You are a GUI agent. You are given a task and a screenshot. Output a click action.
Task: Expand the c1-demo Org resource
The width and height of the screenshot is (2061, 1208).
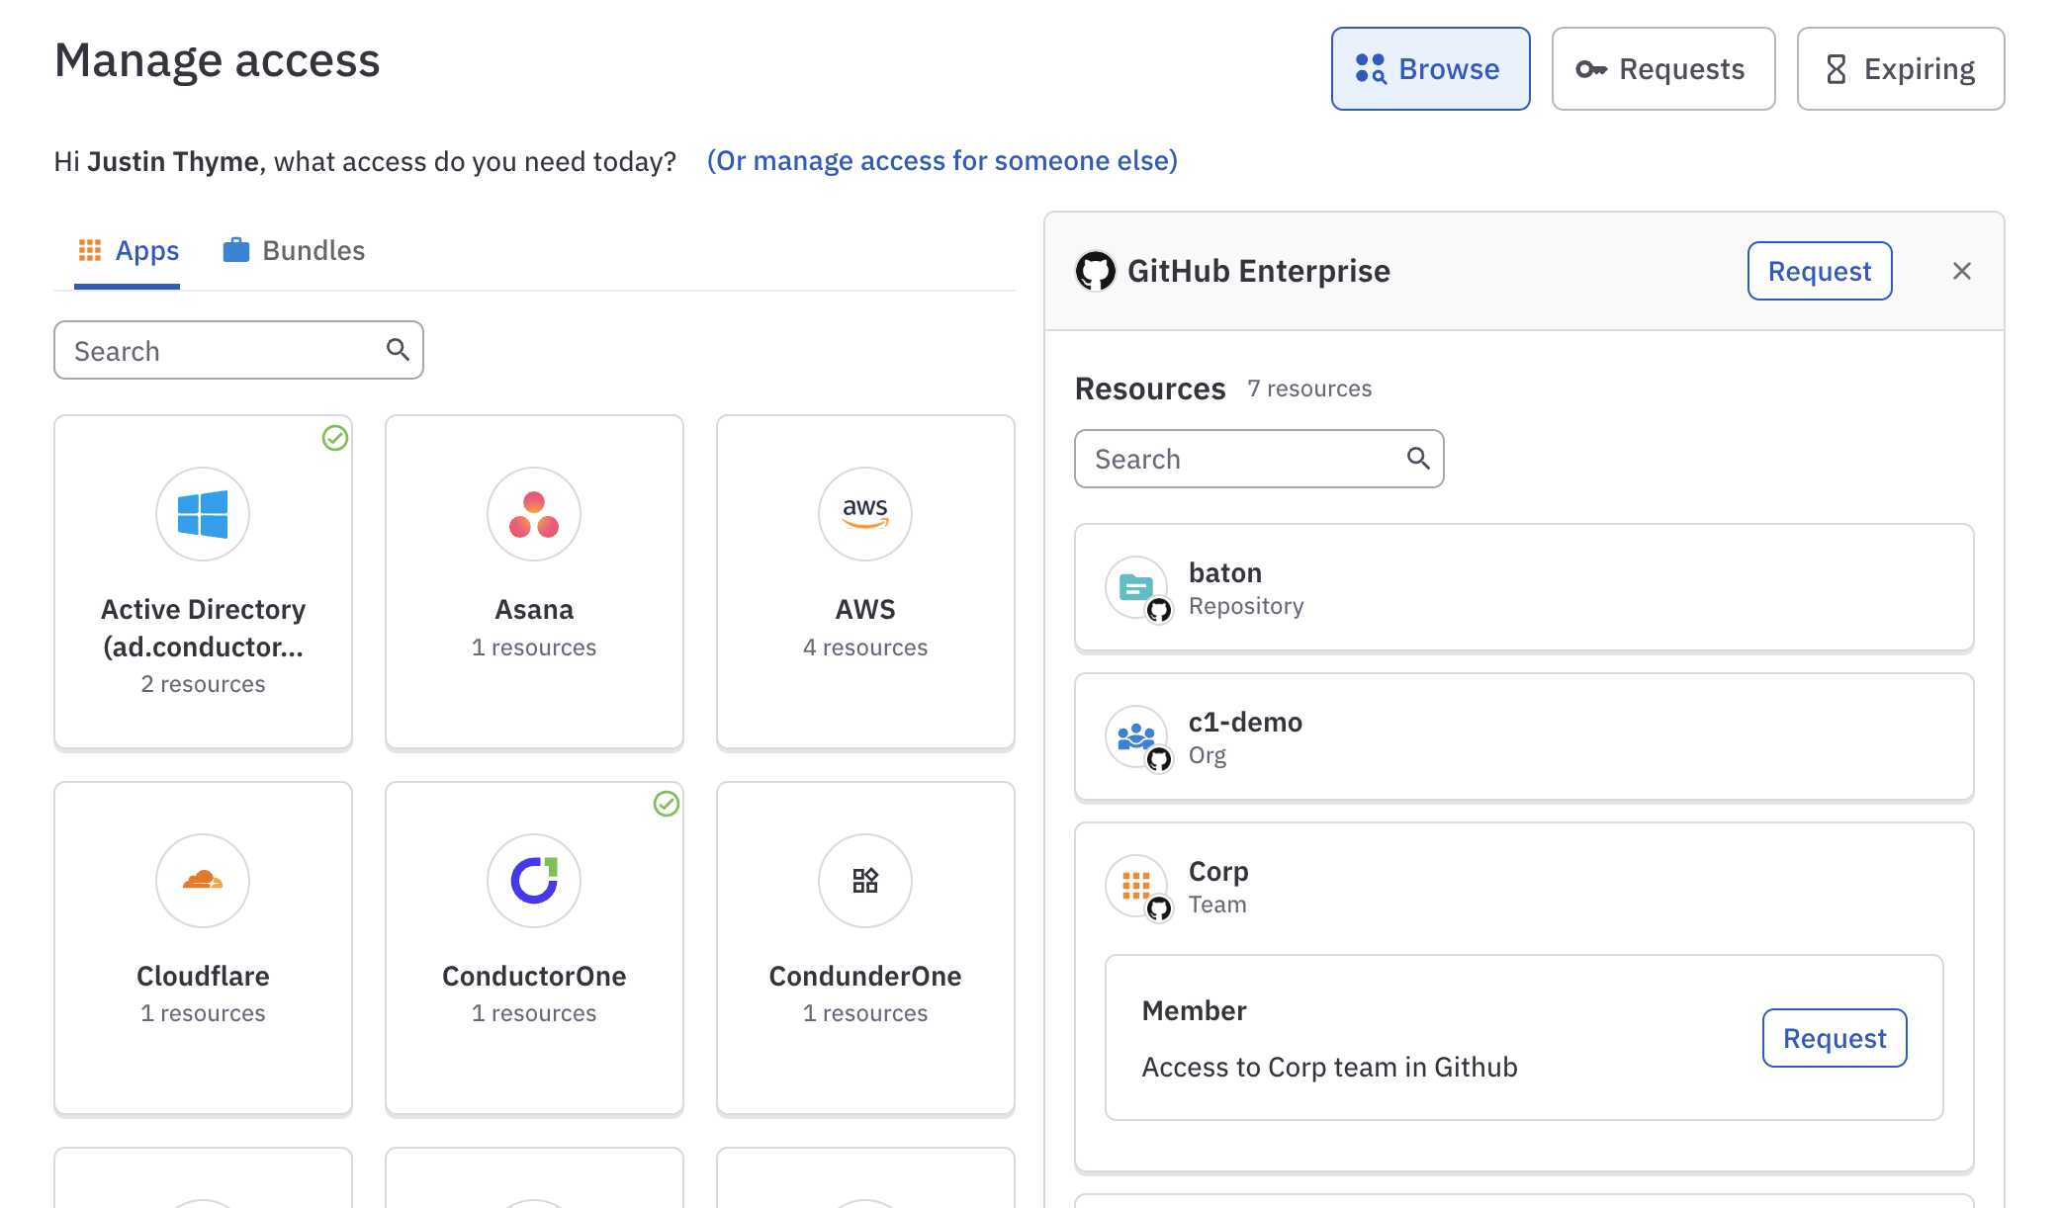[x=1524, y=737]
